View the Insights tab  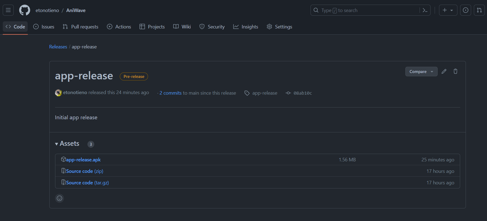246,27
